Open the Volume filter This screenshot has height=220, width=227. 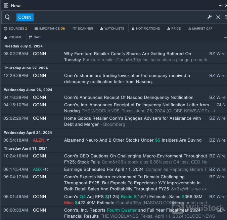[13, 37]
